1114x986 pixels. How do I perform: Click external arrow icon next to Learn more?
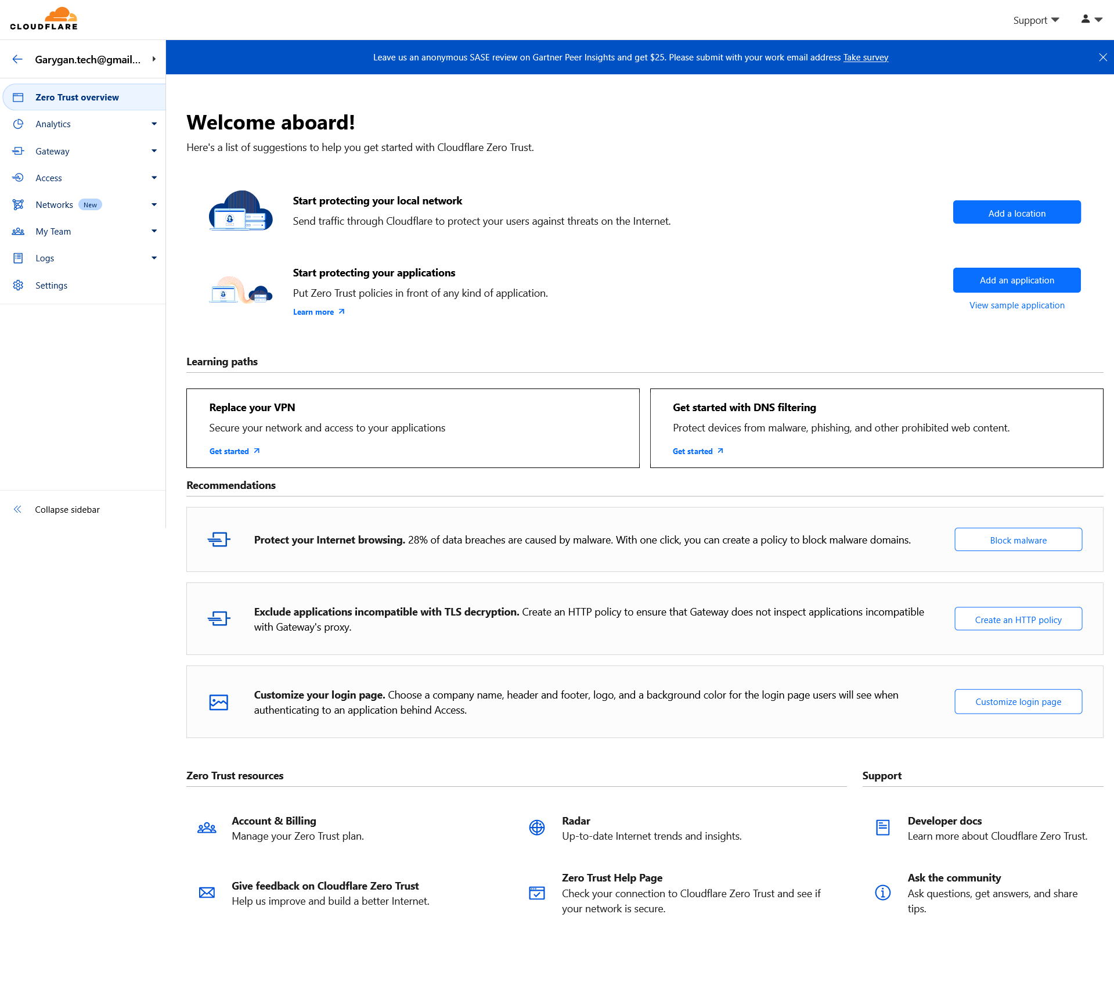[x=341, y=312]
